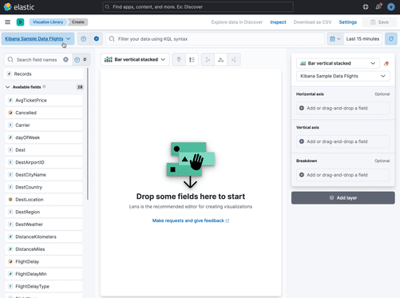The image size is (400, 298).
Task: Click the Available fields info icon
Action: pos(44,86)
